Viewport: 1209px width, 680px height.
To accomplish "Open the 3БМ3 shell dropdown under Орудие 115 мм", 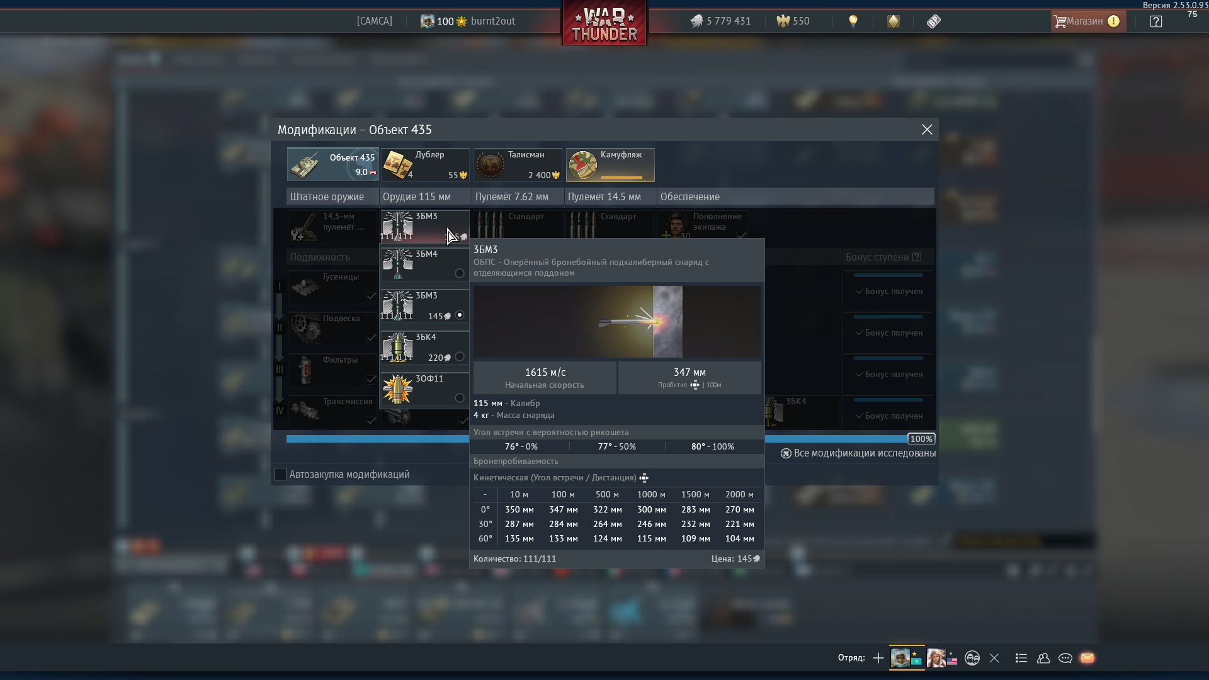I will tap(424, 226).
